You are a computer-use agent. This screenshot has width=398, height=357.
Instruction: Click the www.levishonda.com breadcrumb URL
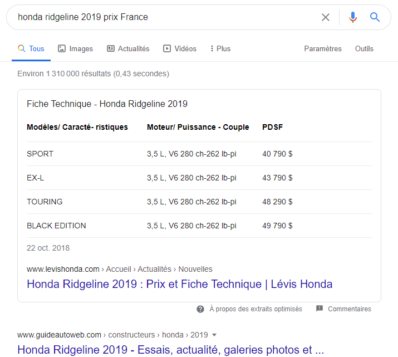pos(63,269)
